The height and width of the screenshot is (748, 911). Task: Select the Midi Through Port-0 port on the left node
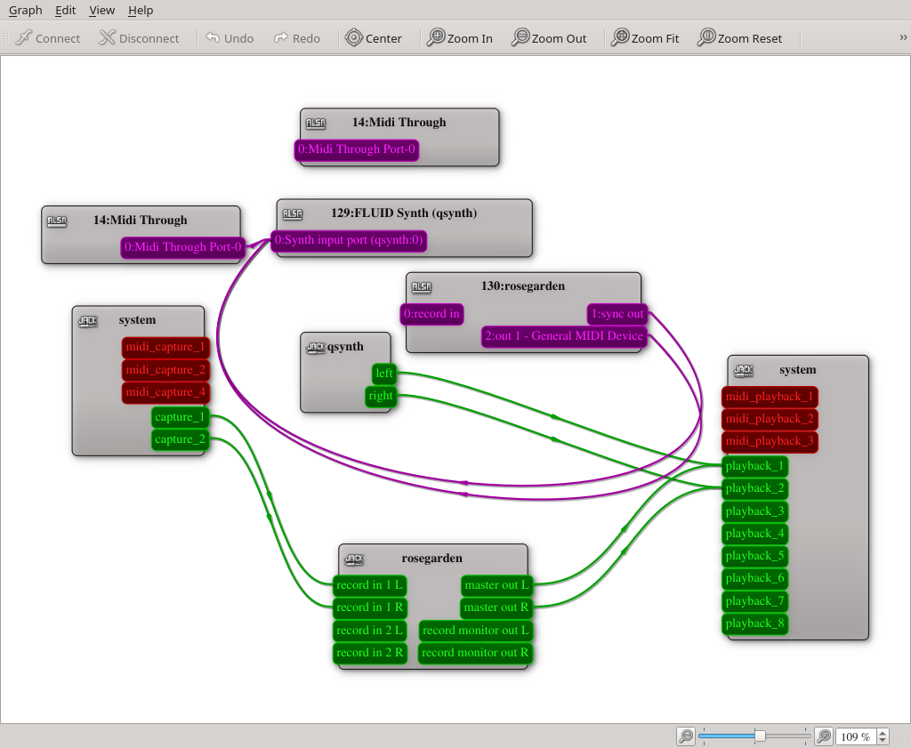183,247
